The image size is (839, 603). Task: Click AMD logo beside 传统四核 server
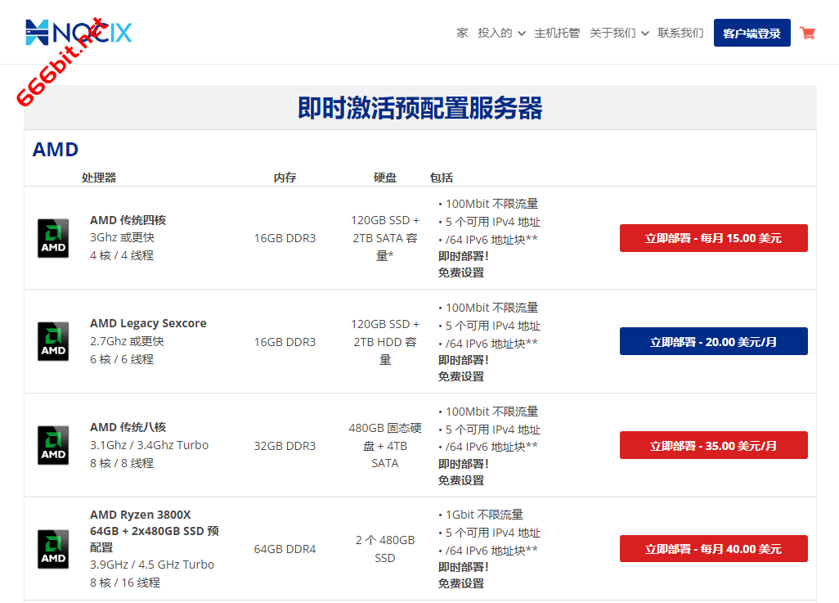53,238
